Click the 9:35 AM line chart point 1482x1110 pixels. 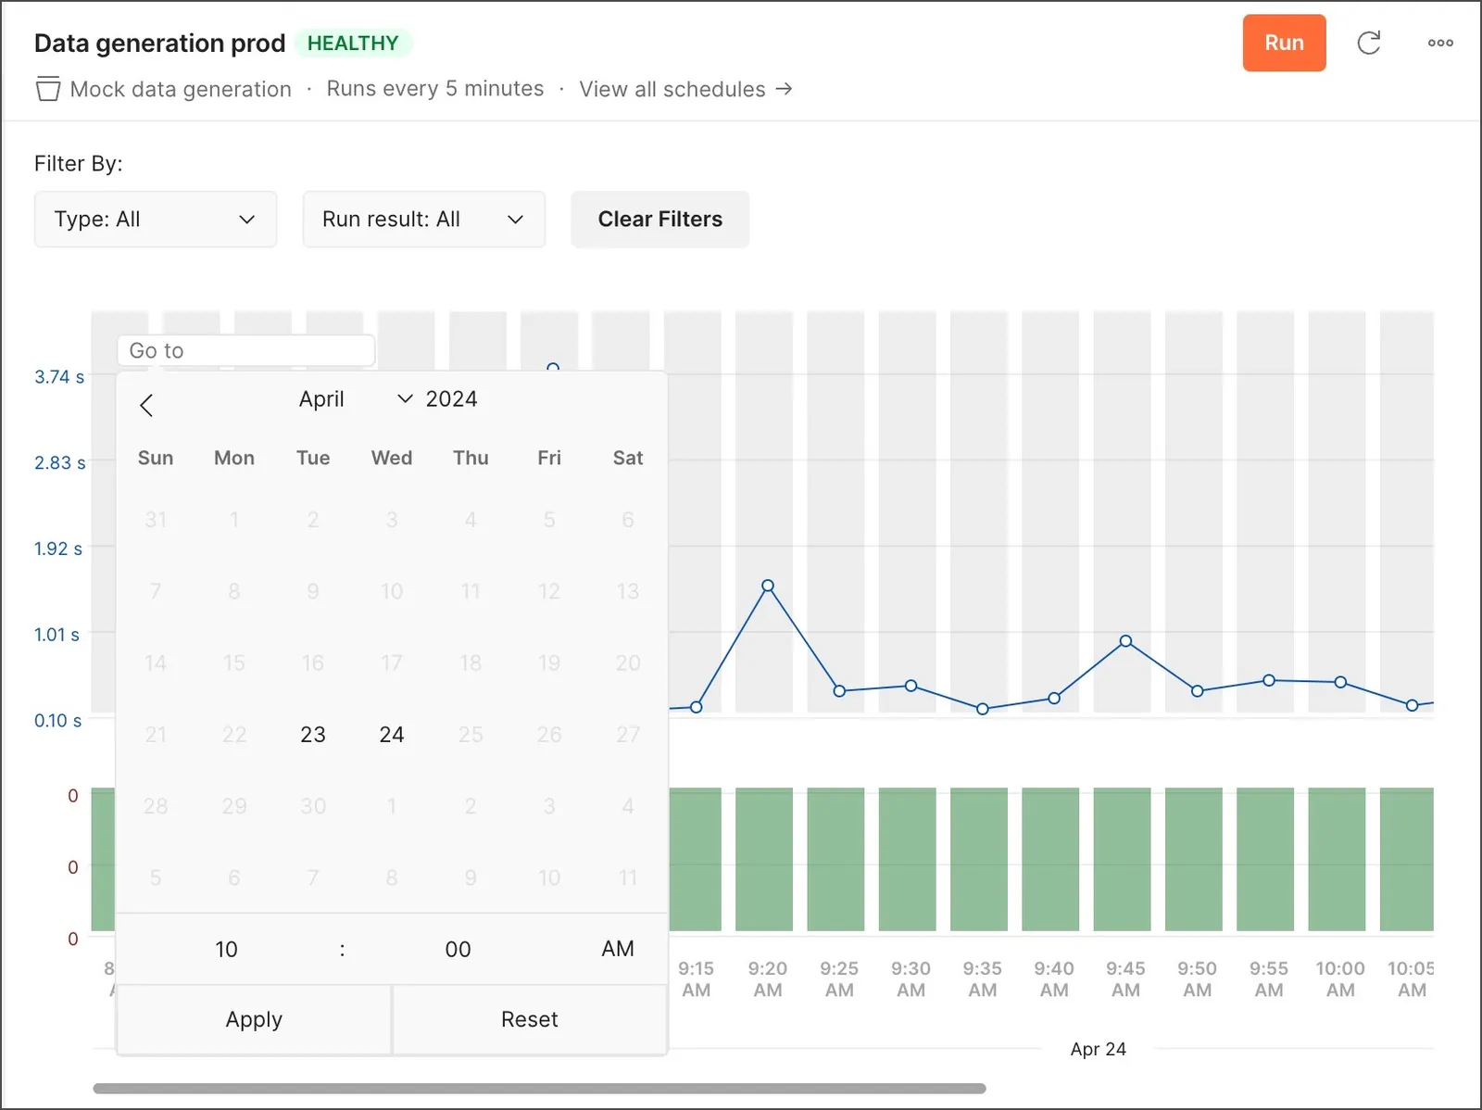tap(983, 709)
